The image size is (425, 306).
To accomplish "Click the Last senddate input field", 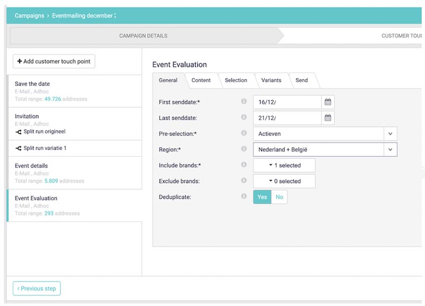I will [x=287, y=118].
